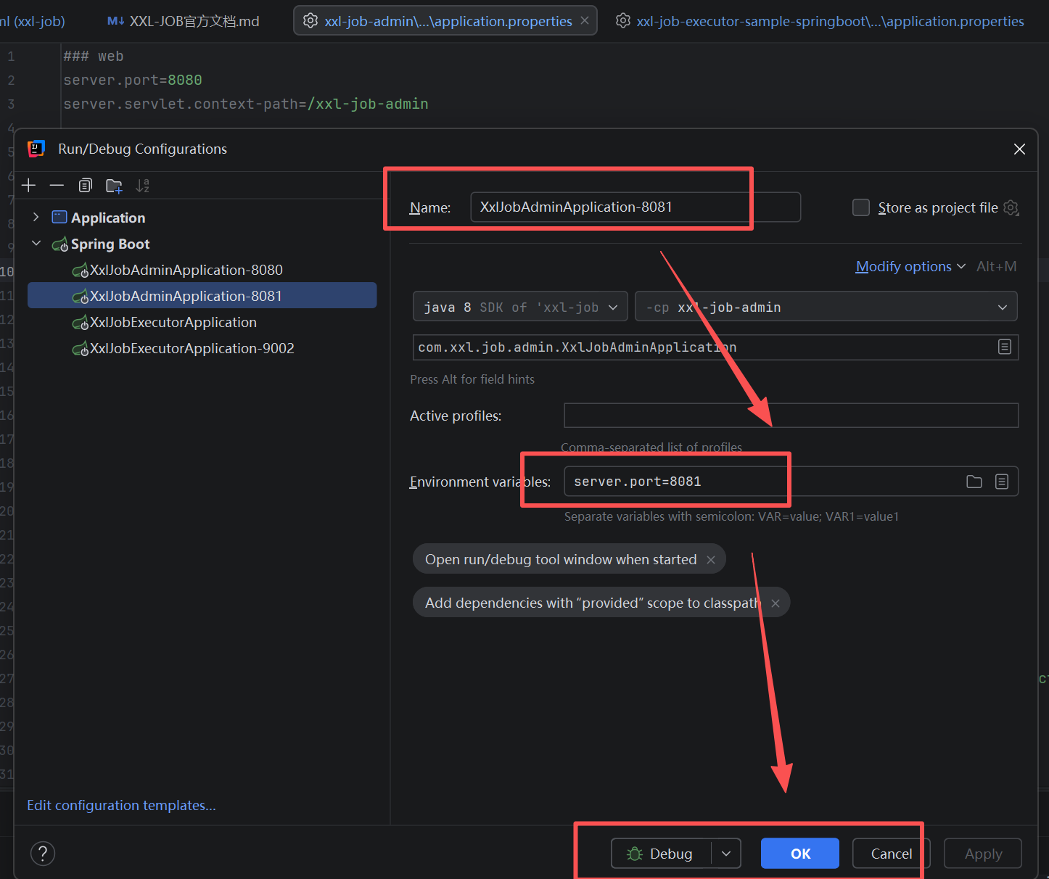The width and height of the screenshot is (1049, 879).
Task: Collapse the Spring Boot configurations node
Action: [36, 244]
